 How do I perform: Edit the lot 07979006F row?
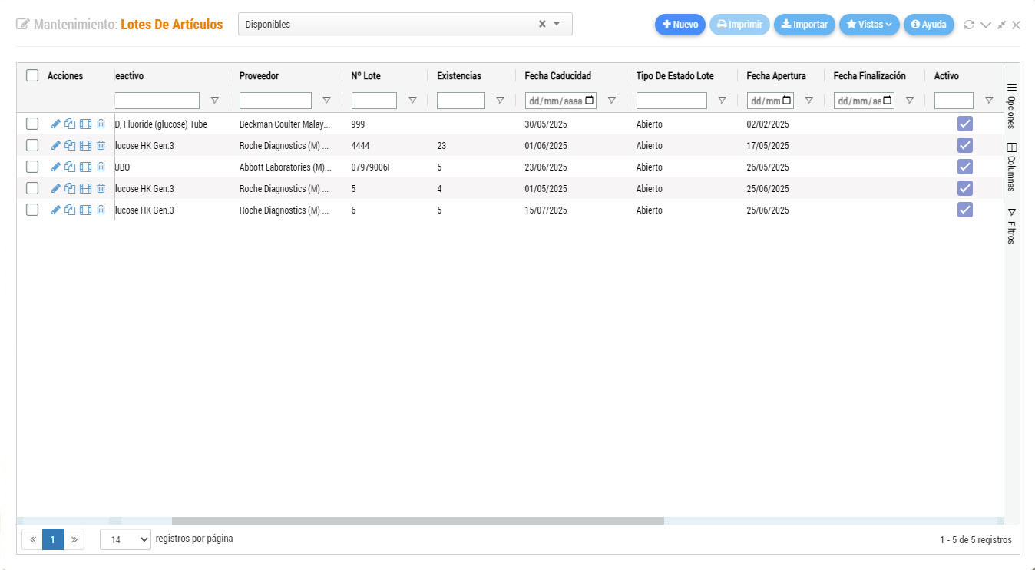tap(55, 167)
